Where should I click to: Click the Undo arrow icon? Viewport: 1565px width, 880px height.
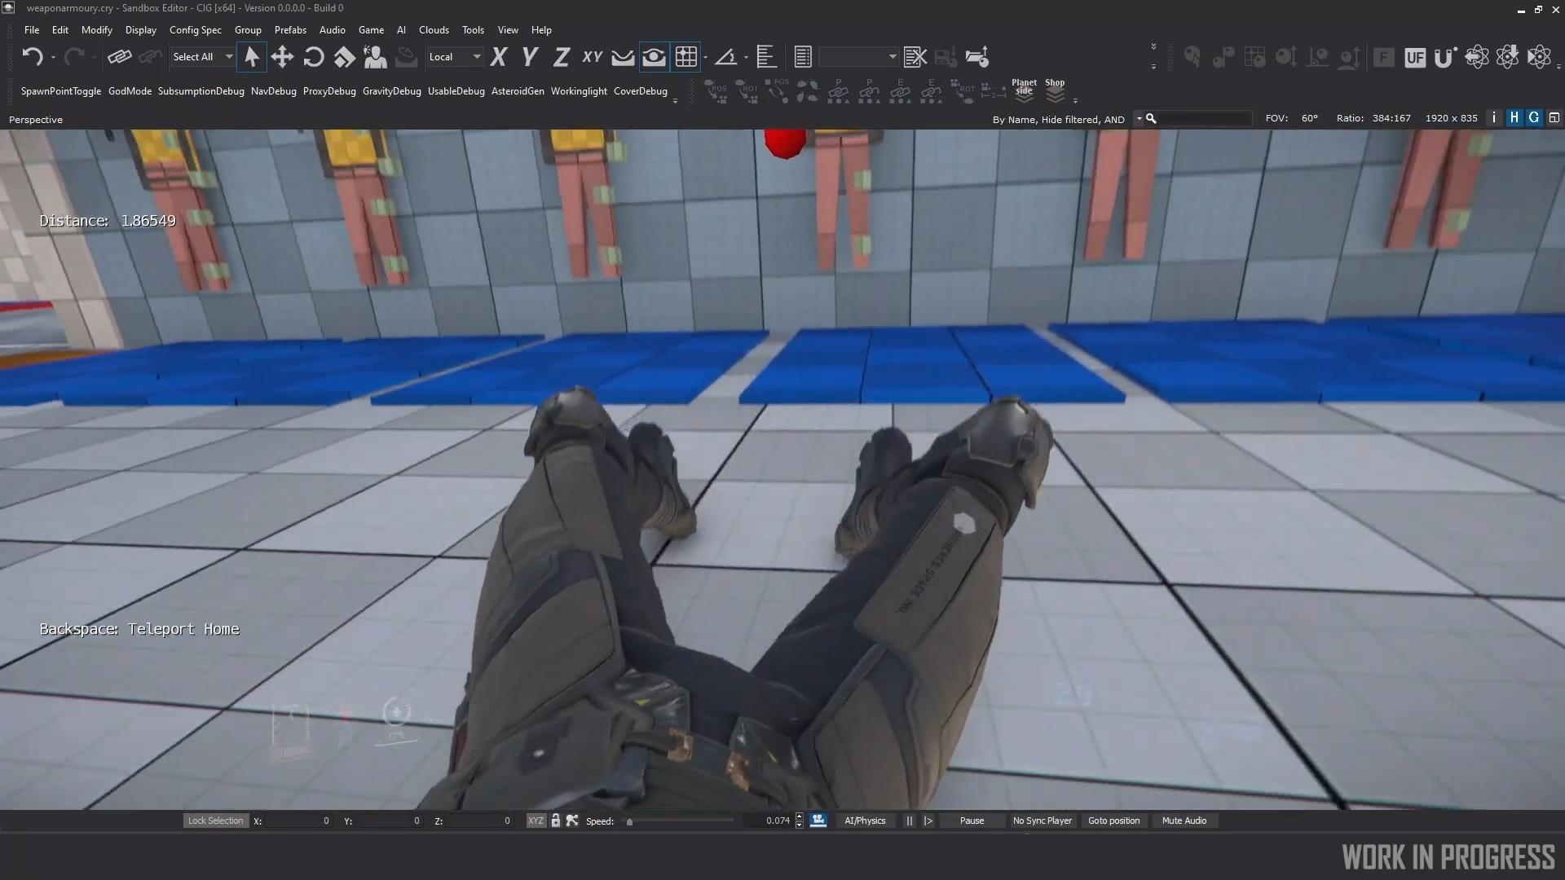point(32,57)
